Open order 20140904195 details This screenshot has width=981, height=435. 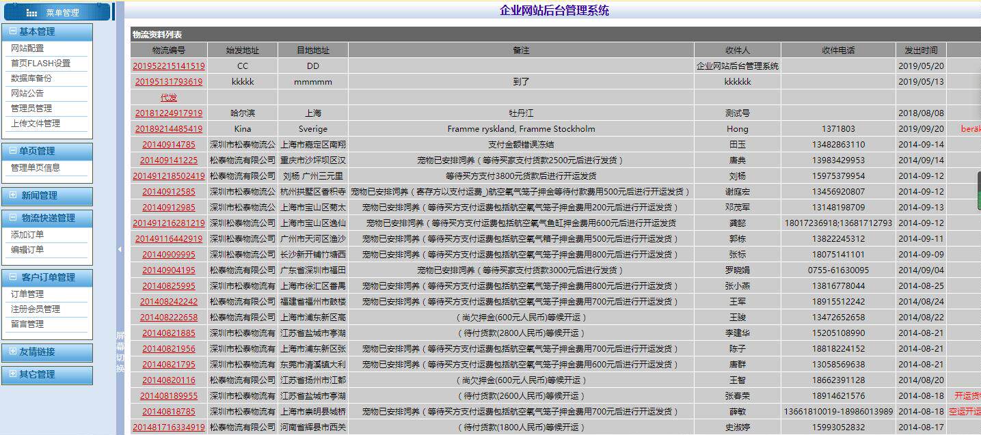click(168, 270)
